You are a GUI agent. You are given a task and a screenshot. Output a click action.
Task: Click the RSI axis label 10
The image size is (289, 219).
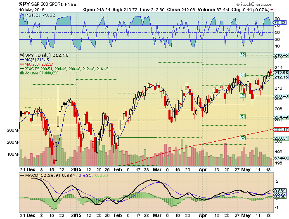click(277, 46)
